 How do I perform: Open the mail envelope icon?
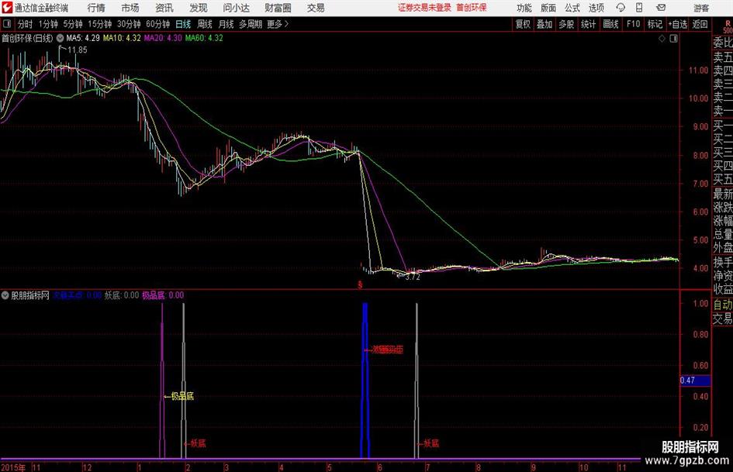pyautogui.click(x=661, y=8)
